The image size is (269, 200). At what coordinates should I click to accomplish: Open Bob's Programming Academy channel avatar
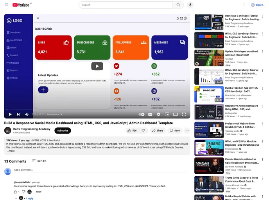click(x=7, y=130)
